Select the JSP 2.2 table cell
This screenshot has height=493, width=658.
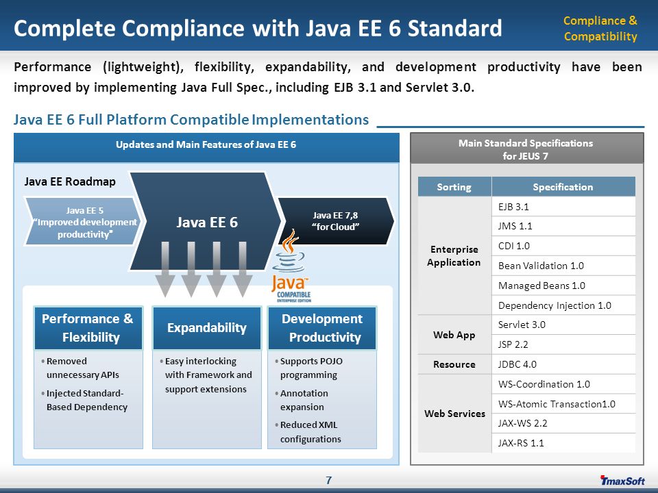coord(563,344)
